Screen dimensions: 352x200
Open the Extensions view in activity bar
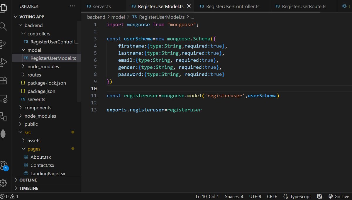tap(3, 80)
